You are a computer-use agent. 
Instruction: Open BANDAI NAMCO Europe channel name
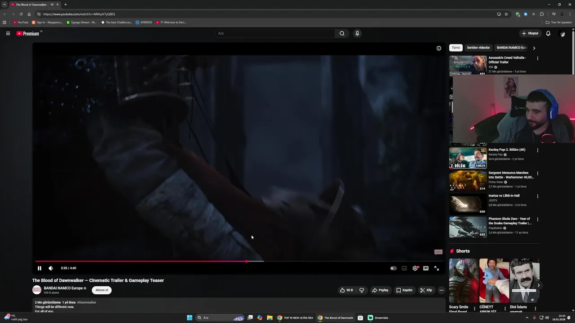point(63,288)
